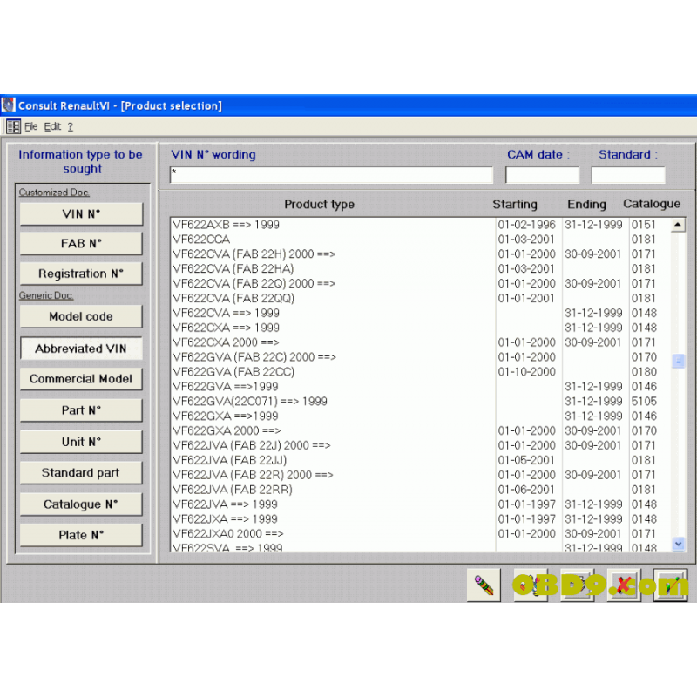Choose the VIN N° search button
This screenshot has height=697, width=697.
[81, 214]
